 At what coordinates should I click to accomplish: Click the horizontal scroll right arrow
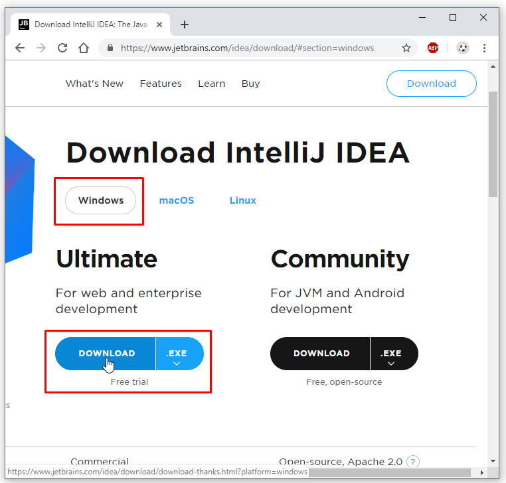[x=481, y=472]
